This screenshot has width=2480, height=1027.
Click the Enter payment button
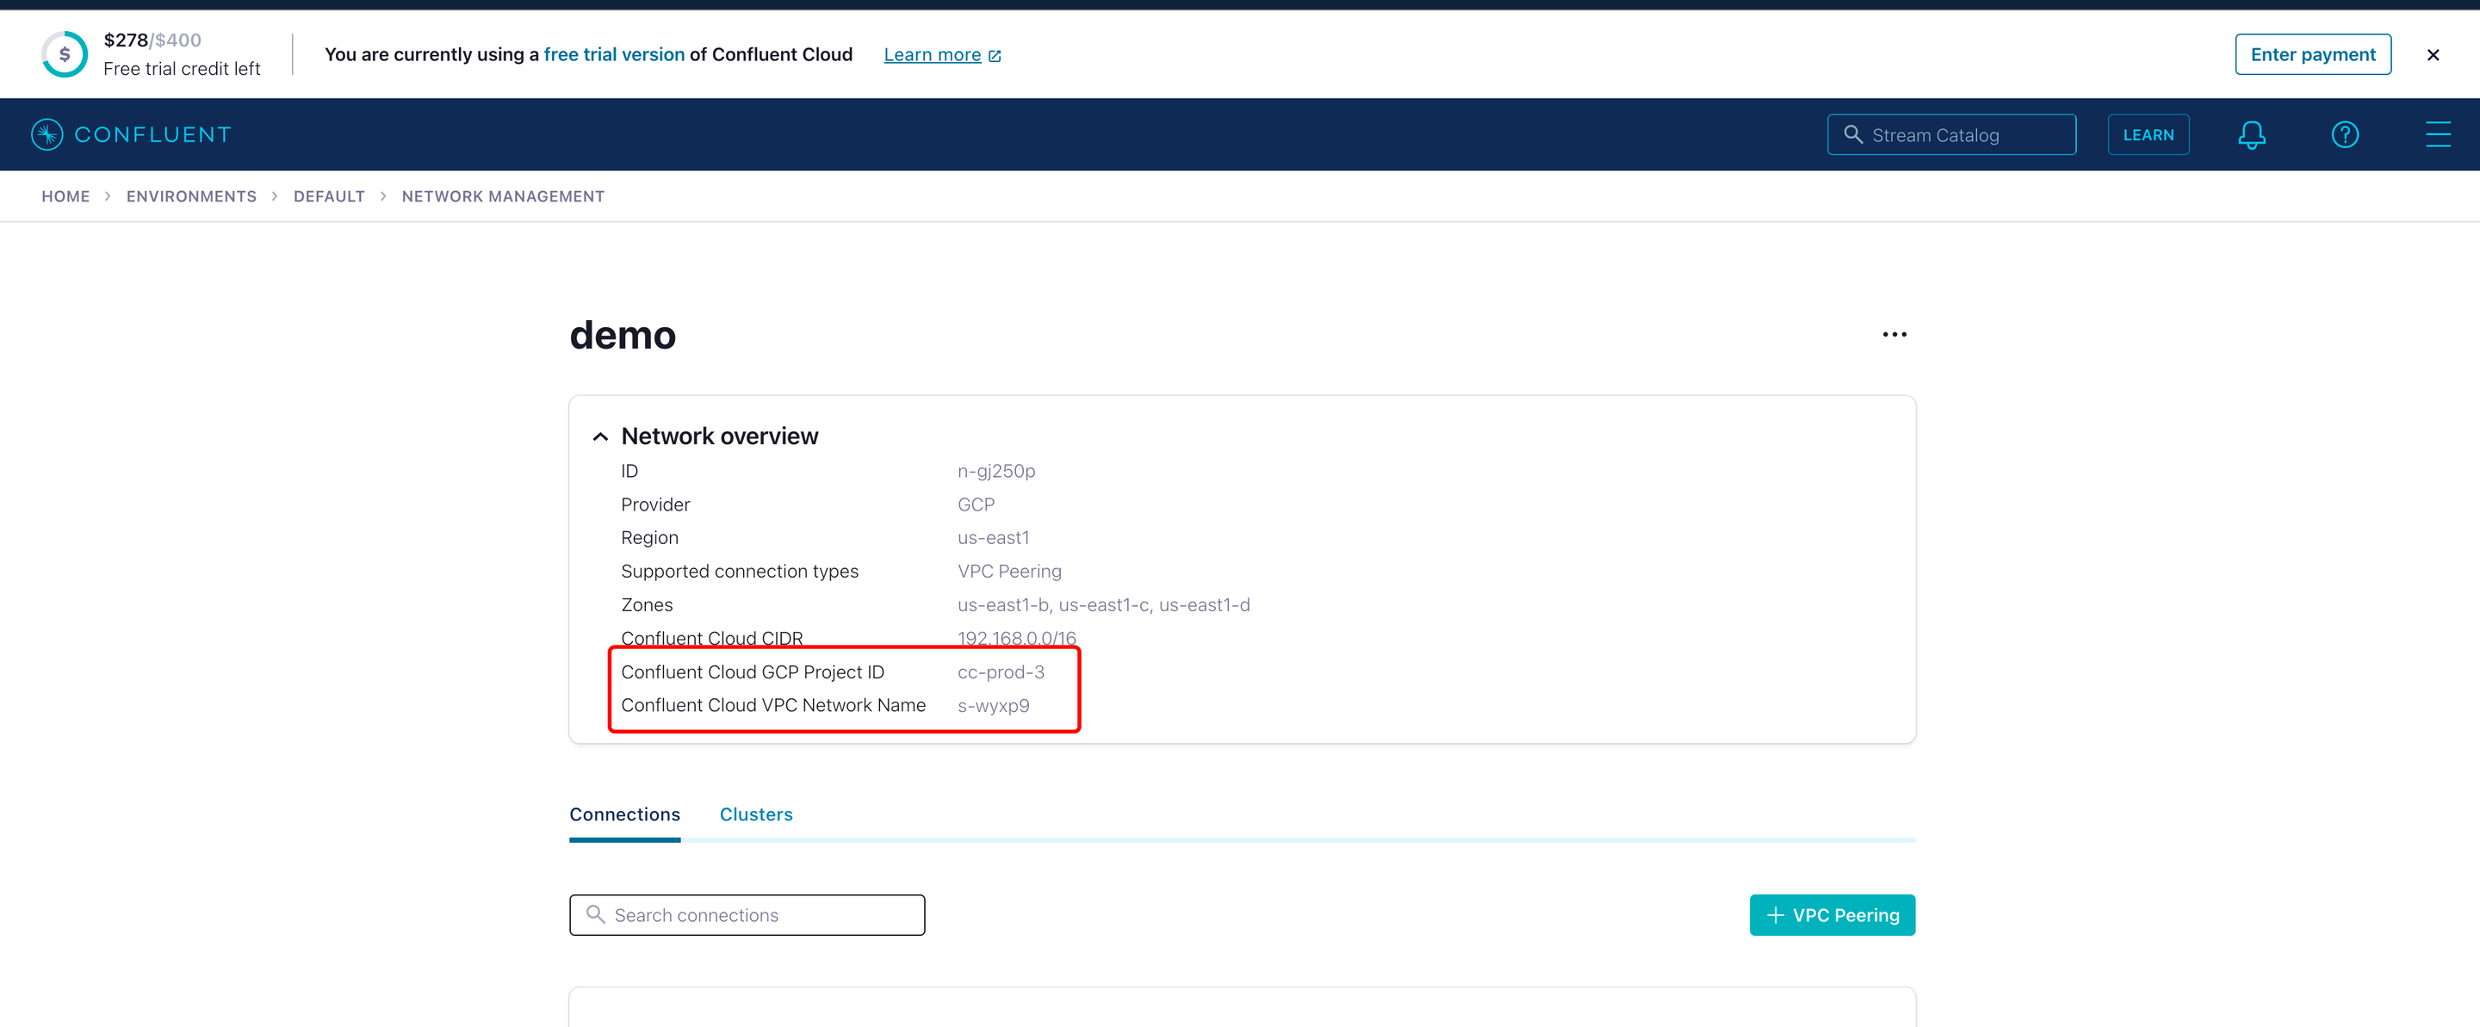pos(2312,55)
